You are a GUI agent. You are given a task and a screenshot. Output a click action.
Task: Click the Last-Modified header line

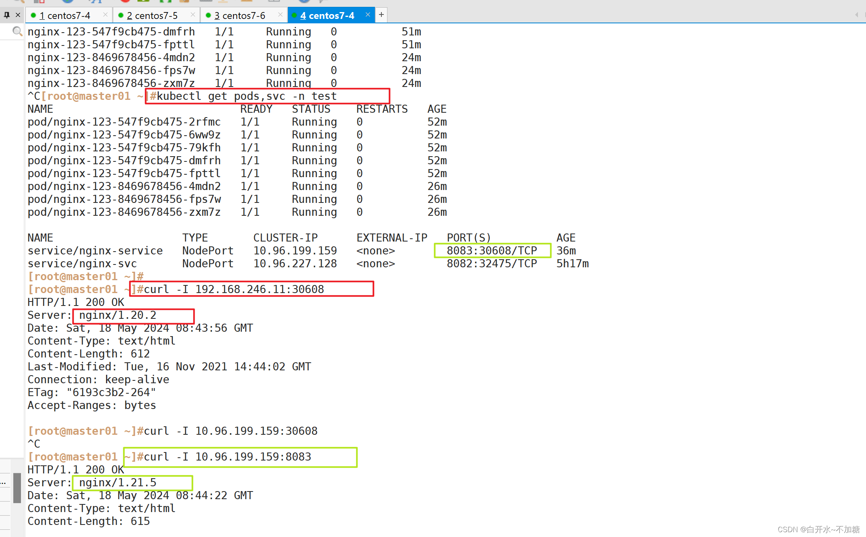pyautogui.click(x=169, y=367)
